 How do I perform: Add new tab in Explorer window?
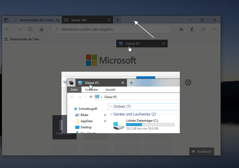[131, 83]
